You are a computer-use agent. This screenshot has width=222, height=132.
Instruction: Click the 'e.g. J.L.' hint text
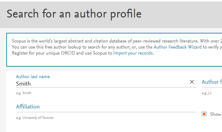(x=207, y=93)
